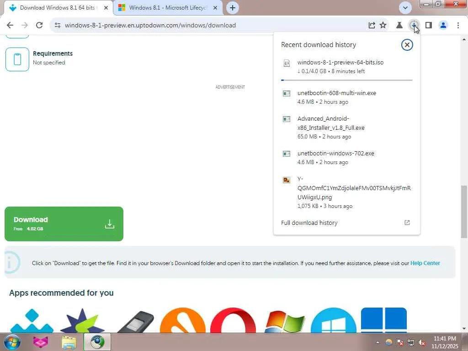Click the png image file icon
468x351 pixels.
(x=287, y=180)
